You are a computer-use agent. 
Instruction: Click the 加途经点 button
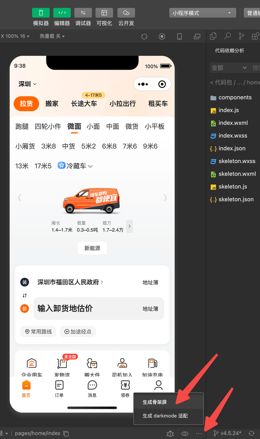pos(78,332)
